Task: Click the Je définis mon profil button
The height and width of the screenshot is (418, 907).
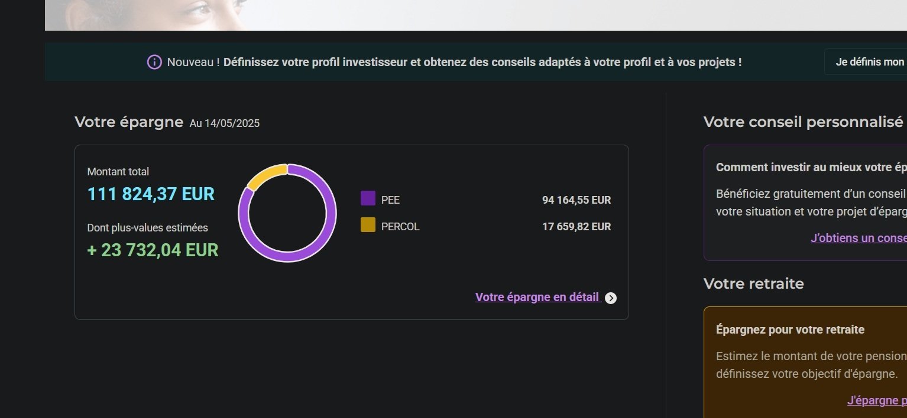Action: (x=866, y=62)
